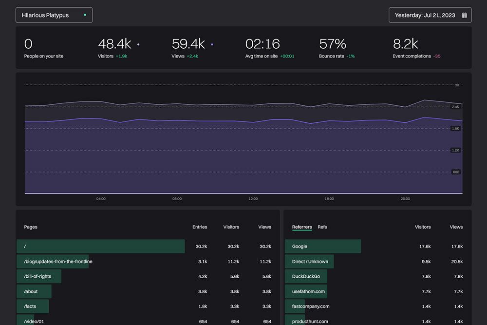Select the /blog/updates-from-the-frontline page row

pyautogui.click(x=58, y=262)
